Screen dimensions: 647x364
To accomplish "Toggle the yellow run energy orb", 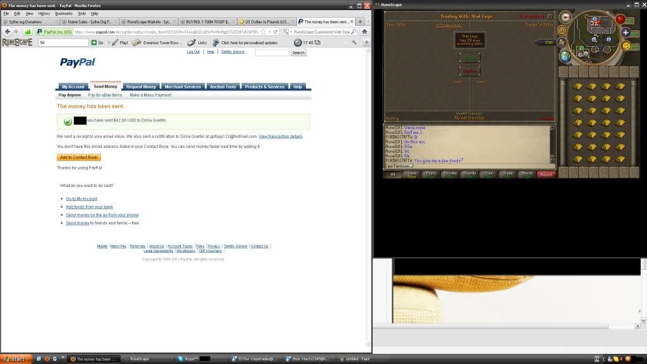I will tap(626, 46).
